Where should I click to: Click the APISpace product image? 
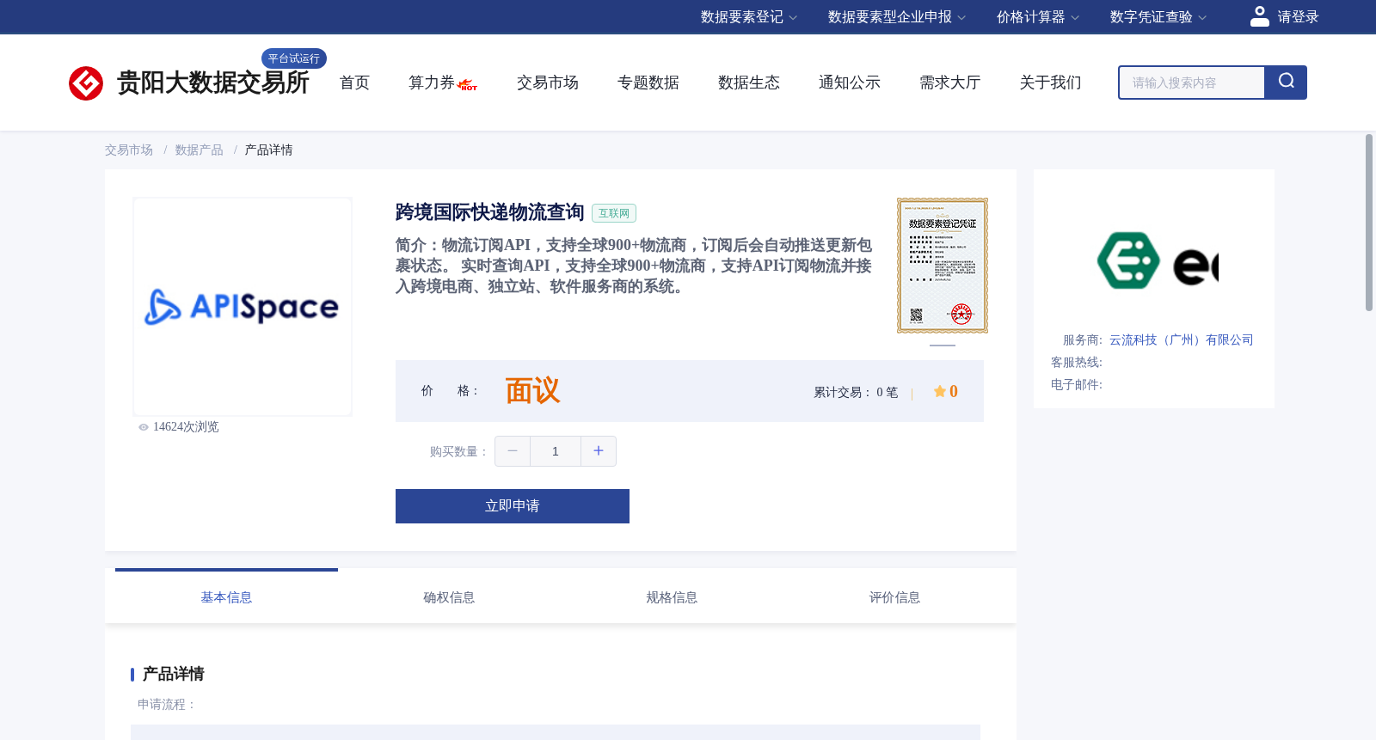243,307
